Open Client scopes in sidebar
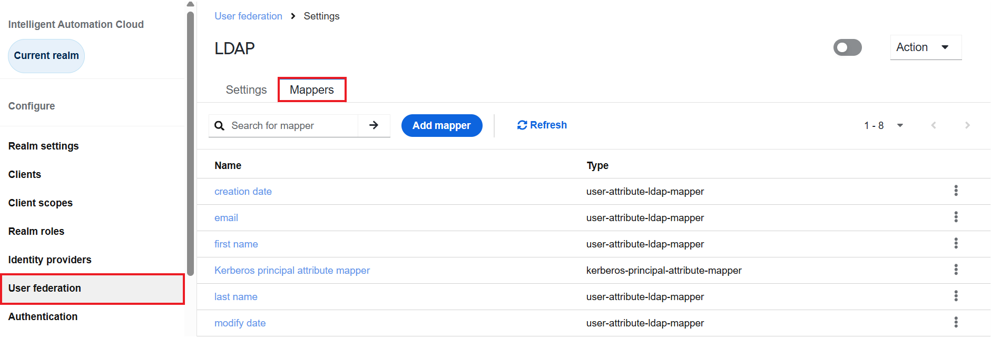The height and width of the screenshot is (338, 991). [x=41, y=203]
